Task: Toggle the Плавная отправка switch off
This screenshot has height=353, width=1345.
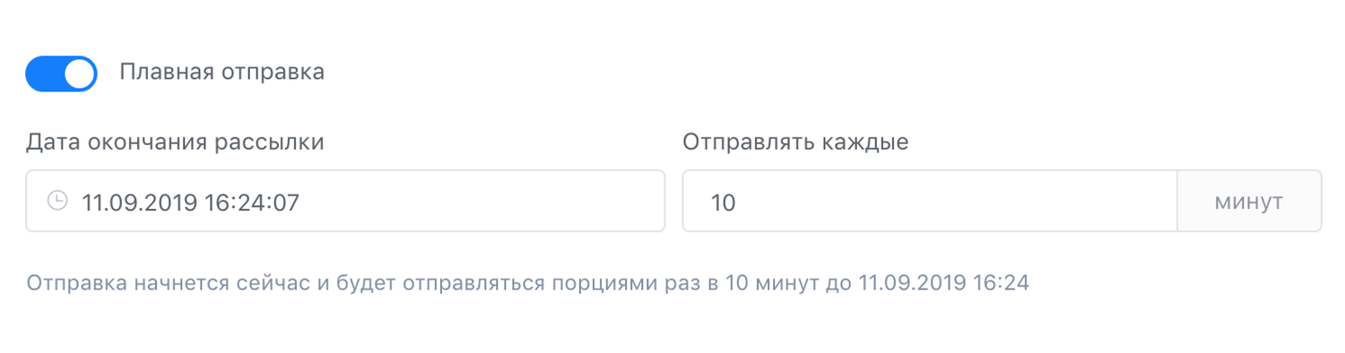Action: (x=61, y=73)
